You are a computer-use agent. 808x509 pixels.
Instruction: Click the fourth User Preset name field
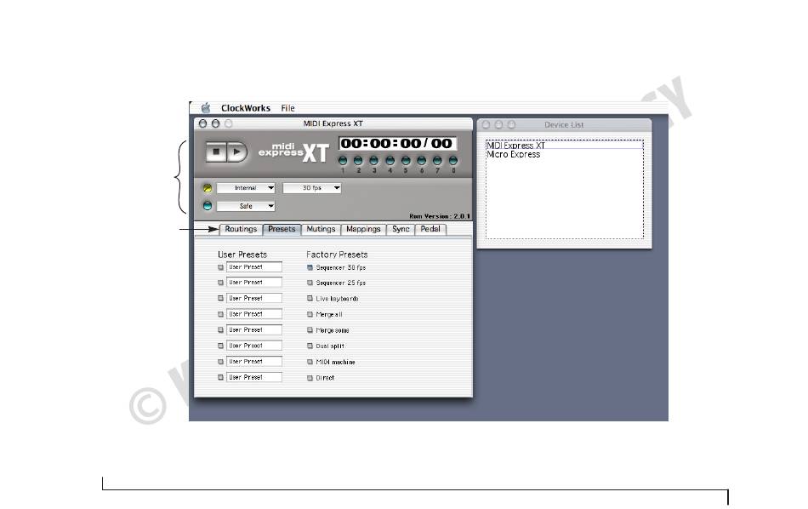(x=254, y=314)
